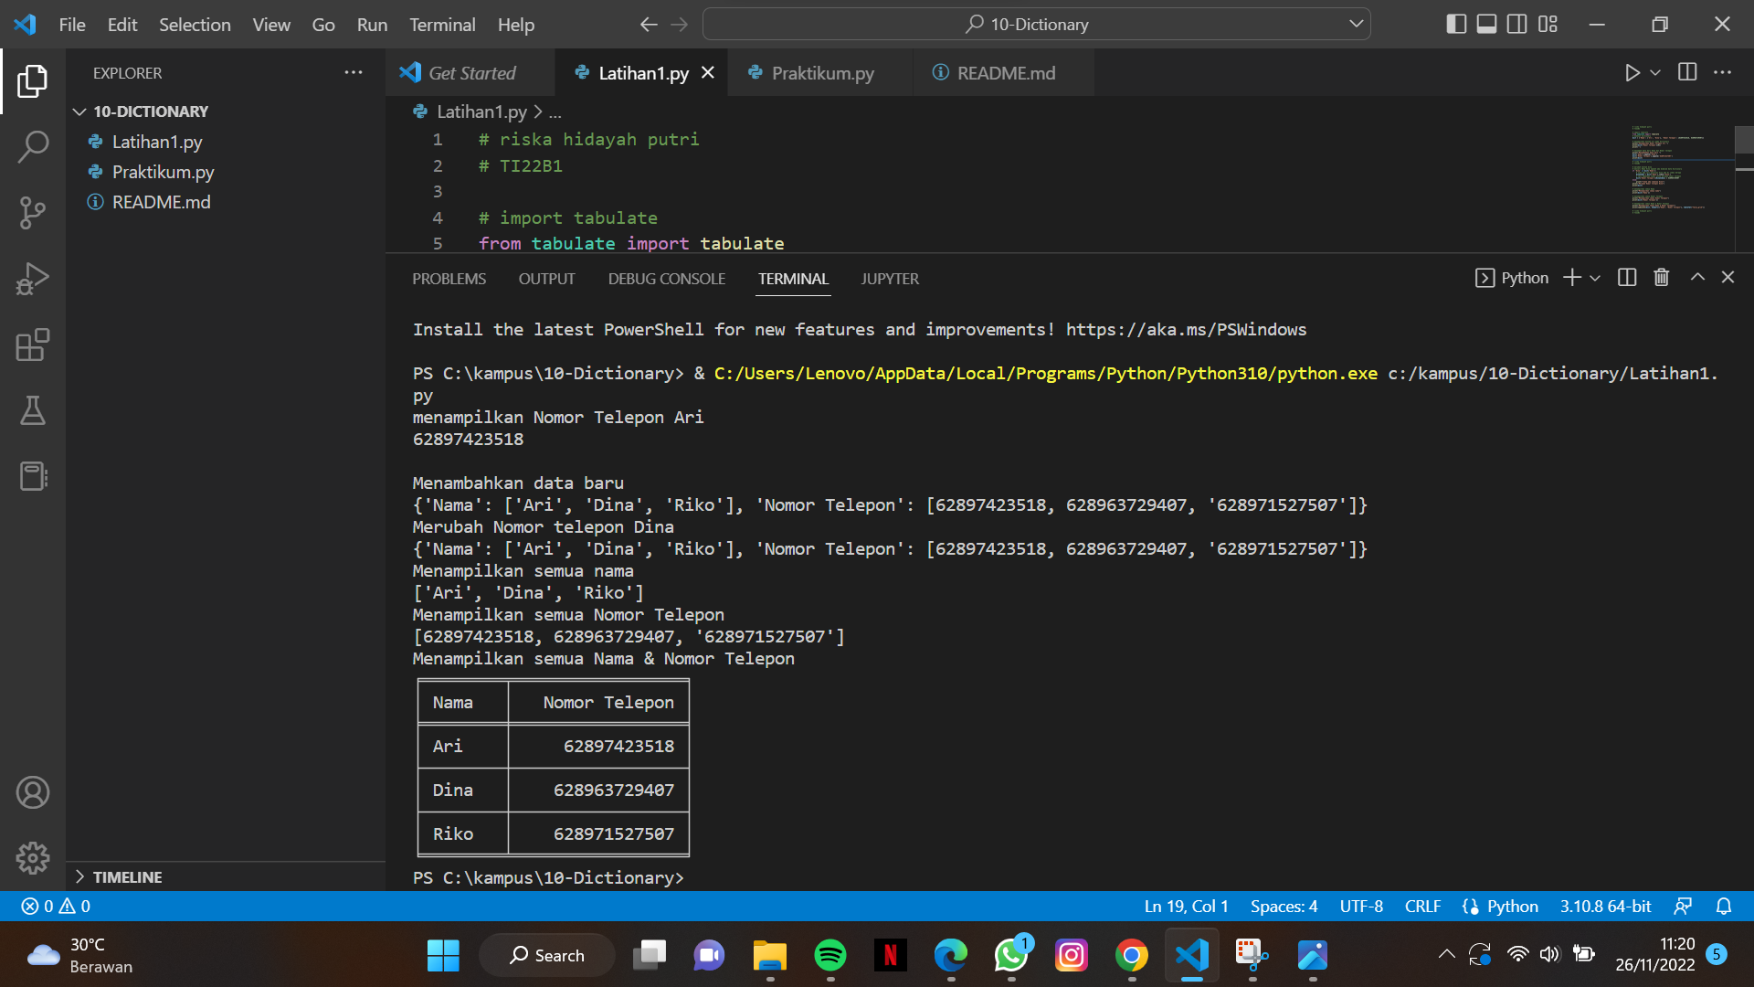Viewport: 1754px width, 987px height.
Task: Open the new terminal launch profile dropdown
Action: coord(1595,278)
